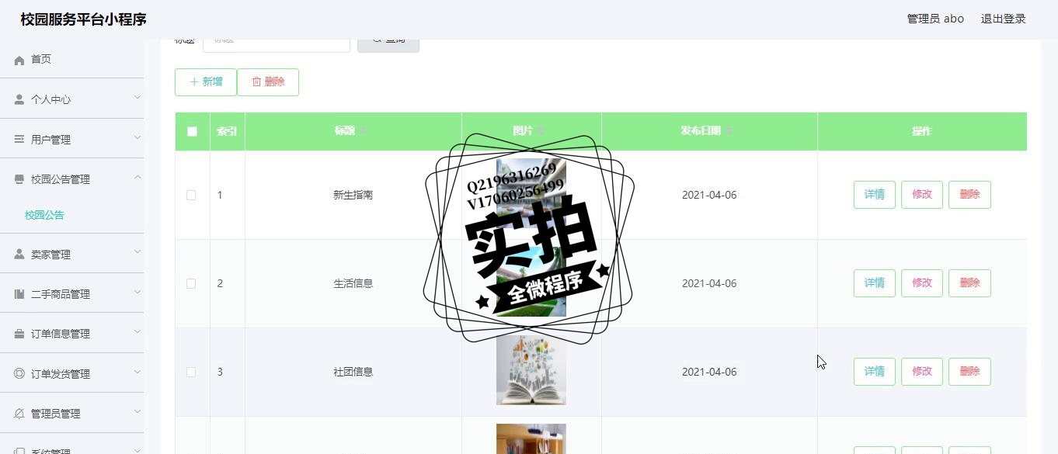Click the briefcase icon for 订单信息管理
The width and height of the screenshot is (1058, 454).
click(x=19, y=334)
